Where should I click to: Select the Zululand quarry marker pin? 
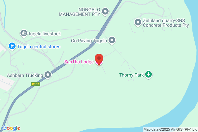tap(138, 23)
